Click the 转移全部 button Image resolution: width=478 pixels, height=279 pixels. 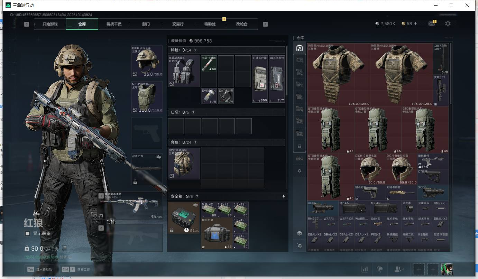pyautogui.click(x=76, y=269)
